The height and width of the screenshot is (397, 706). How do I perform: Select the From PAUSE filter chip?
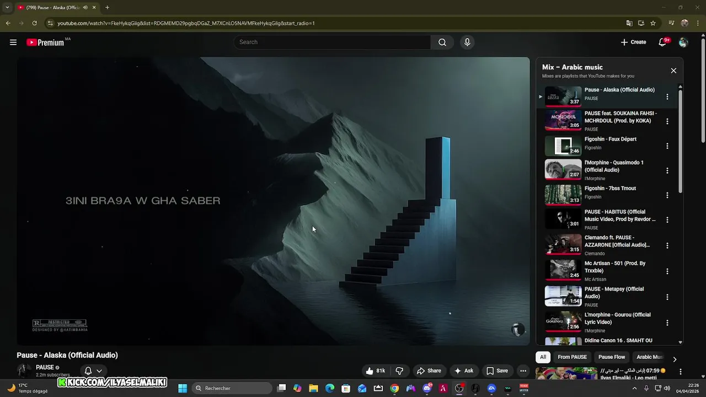point(572,357)
